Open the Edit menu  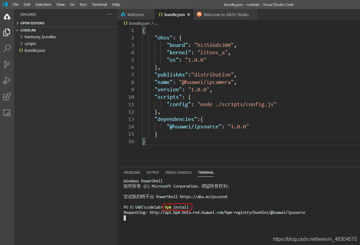pyautogui.click(x=27, y=4)
